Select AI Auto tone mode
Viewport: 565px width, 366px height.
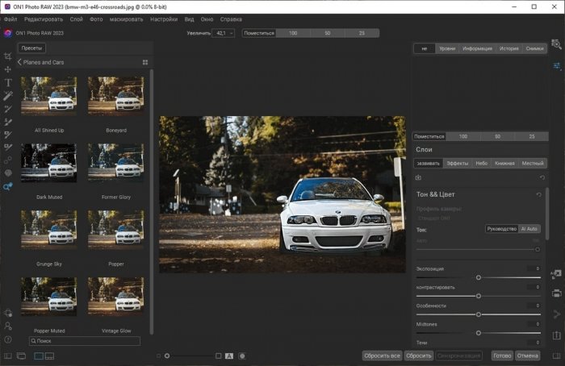[529, 229]
